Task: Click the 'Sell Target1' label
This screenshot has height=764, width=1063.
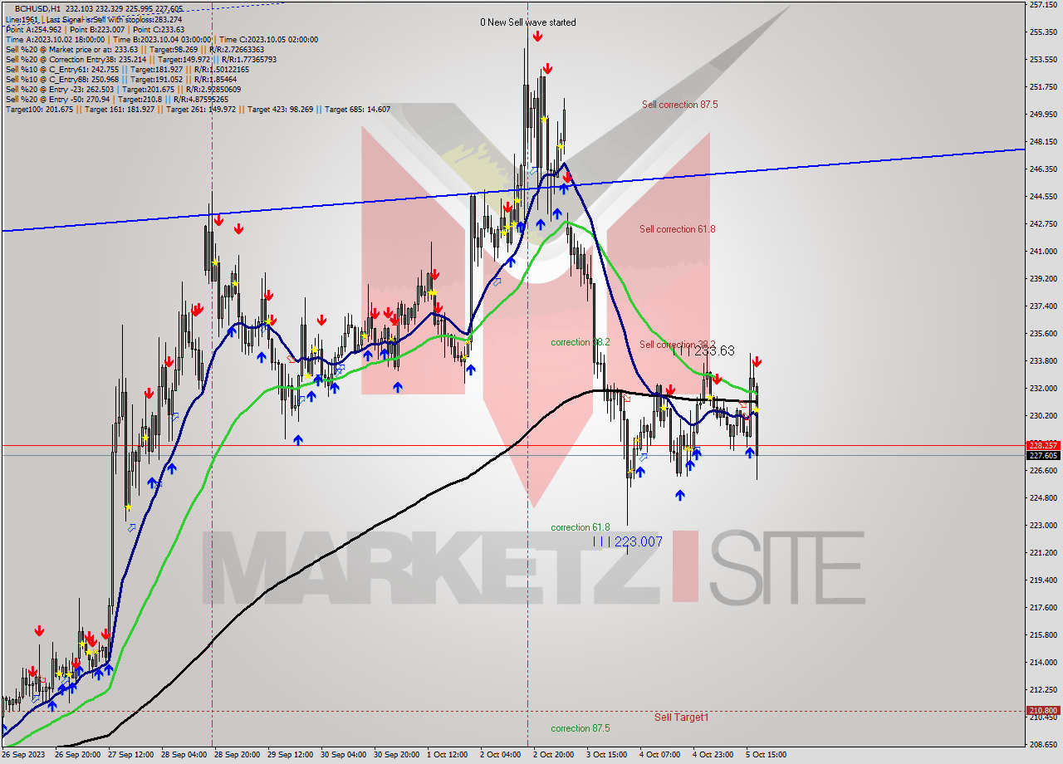Action: click(681, 717)
